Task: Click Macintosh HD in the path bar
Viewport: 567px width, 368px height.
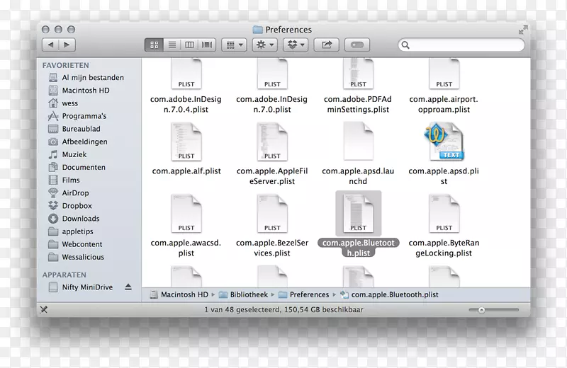Action: (x=179, y=294)
